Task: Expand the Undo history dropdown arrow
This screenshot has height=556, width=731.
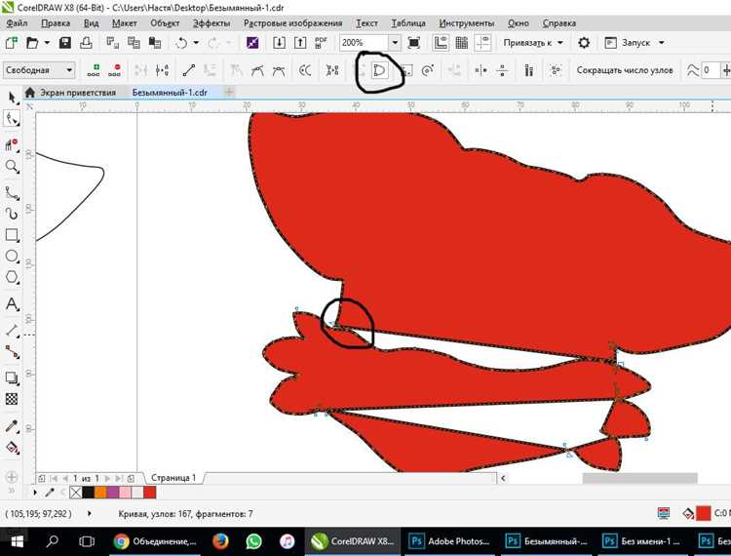Action: click(x=196, y=43)
